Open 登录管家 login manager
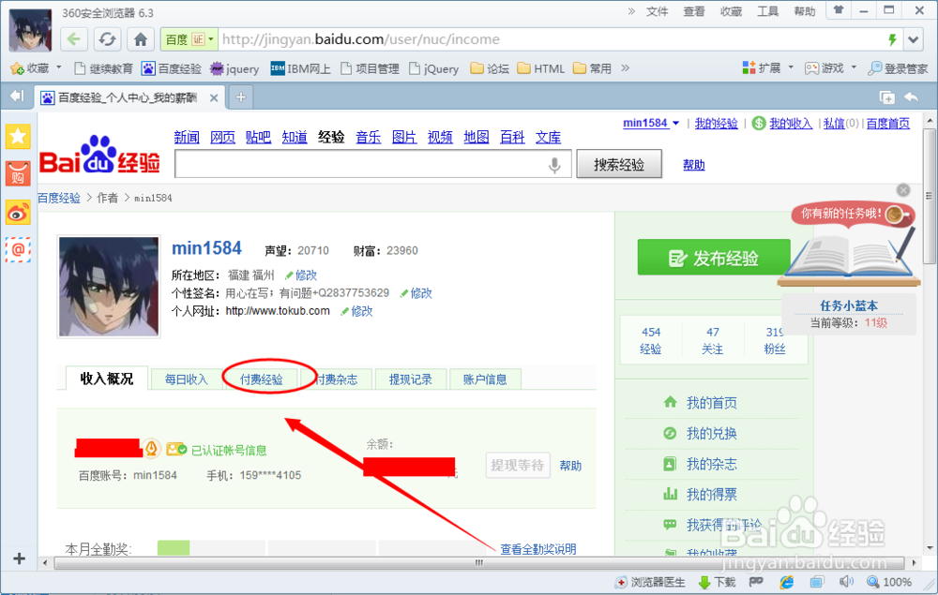 click(898, 68)
